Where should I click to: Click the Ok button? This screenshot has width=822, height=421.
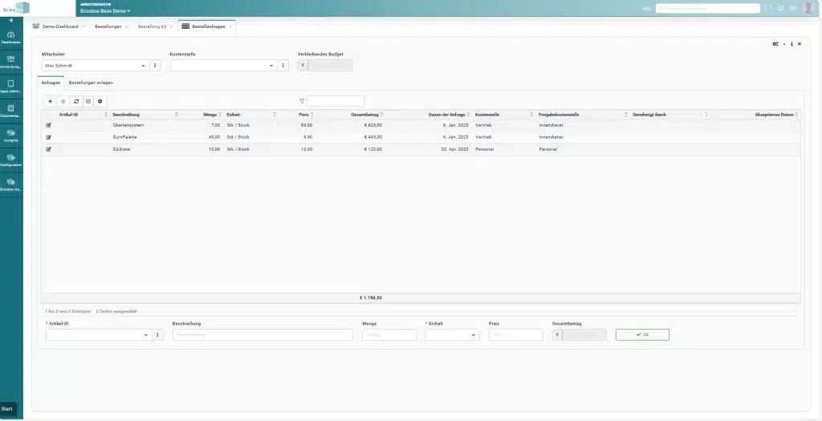pos(642,334)
